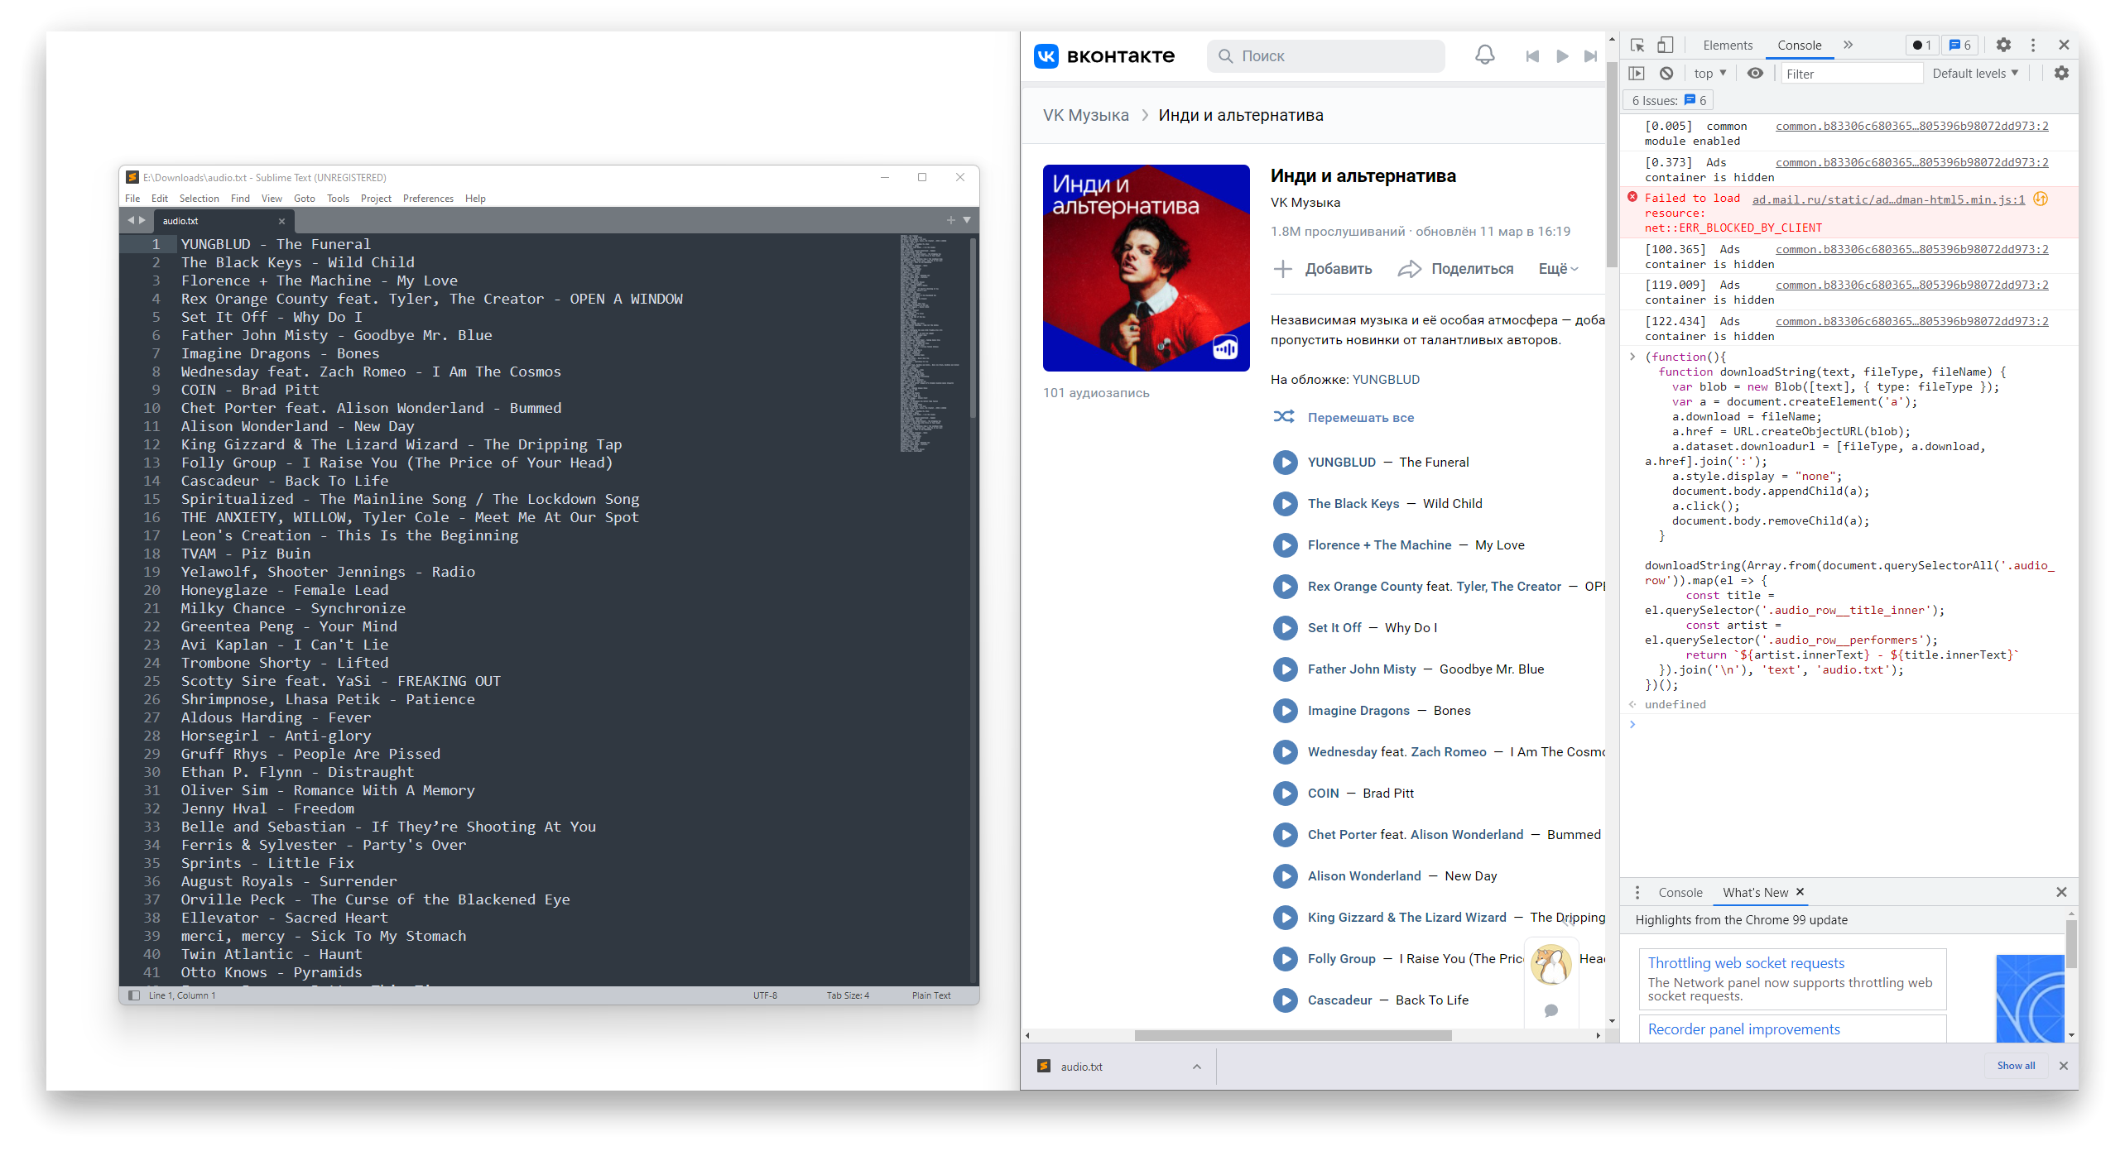Open the YUNGBLUD cover artist link
The height and width of the screenshot is (1151, 2125).
[x=1386, y=380]
